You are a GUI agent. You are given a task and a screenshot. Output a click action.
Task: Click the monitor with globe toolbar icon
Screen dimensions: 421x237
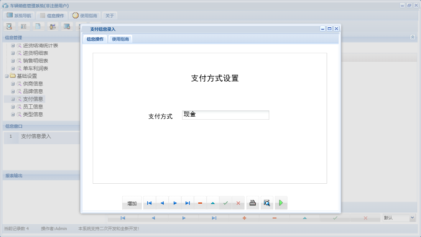pyautogui.click(x=67, y=26)
